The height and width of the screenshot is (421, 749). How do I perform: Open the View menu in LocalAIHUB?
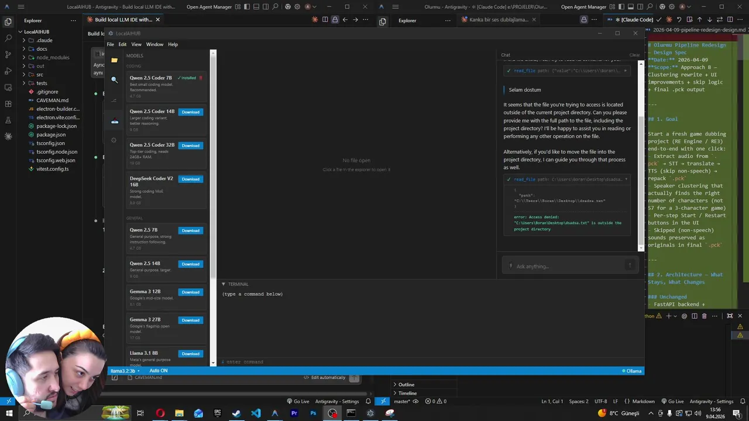[136, 44]
